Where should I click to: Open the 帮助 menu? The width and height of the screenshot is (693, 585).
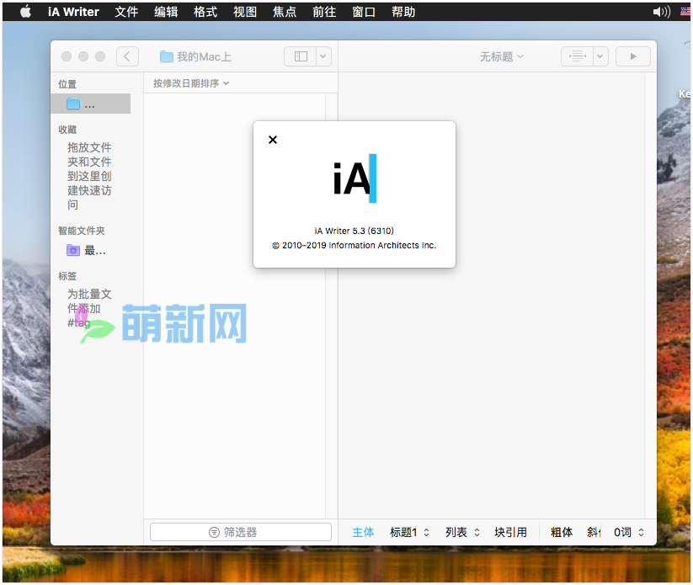tap(403, 12)
